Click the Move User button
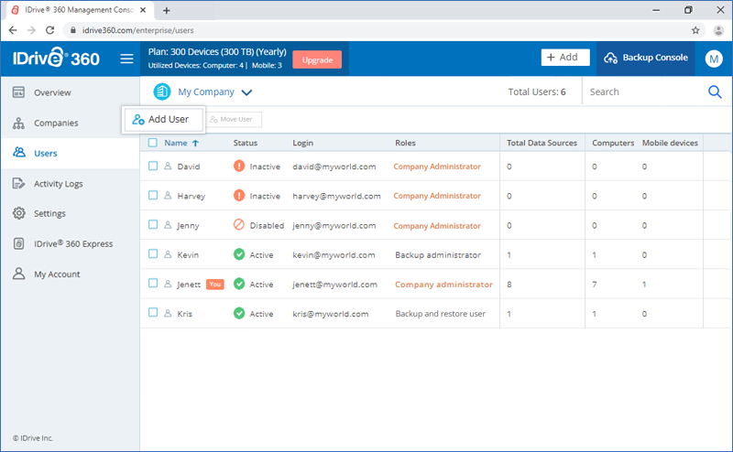733x452 pixels. tap(234, 120)
